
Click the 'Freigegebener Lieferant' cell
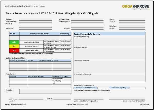31,42
